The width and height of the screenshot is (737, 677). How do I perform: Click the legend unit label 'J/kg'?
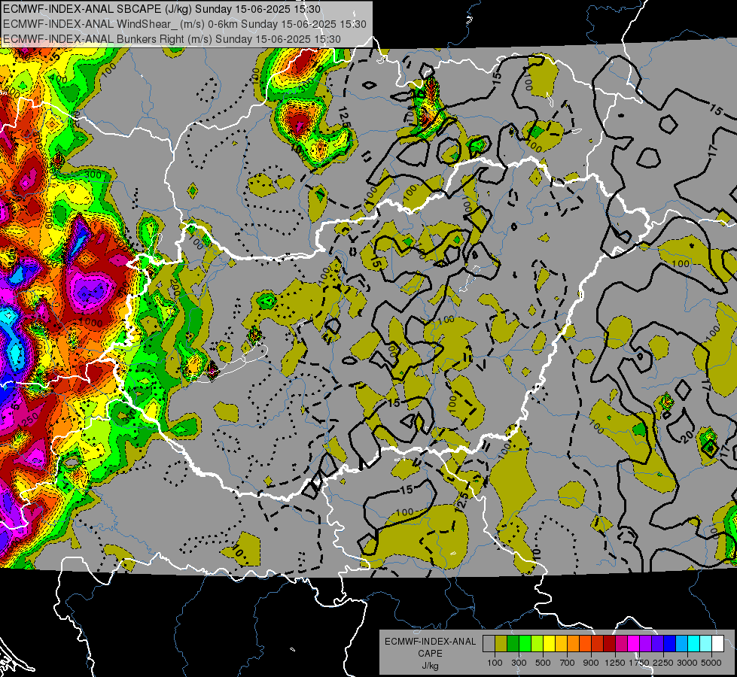pyautogui.click(x=430, y=666)
